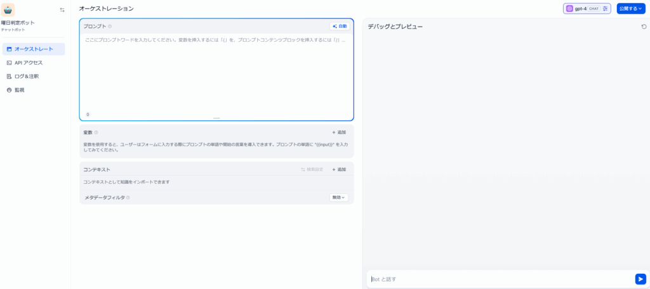Open model parameter settings slider icon
Viewport: 650px width, 289px height.
(x=605, y=9)
